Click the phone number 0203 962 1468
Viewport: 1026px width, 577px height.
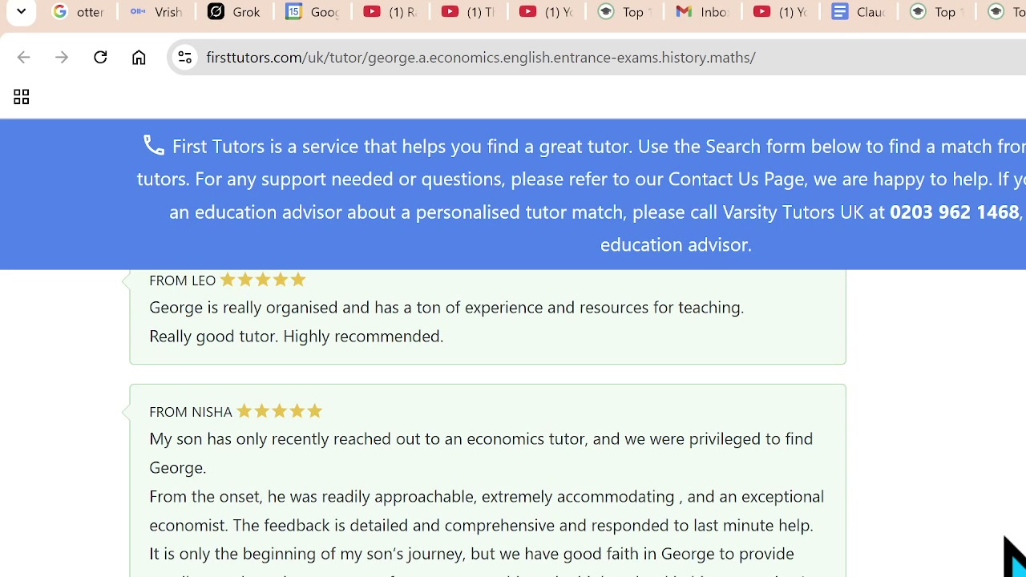point(954,212)
